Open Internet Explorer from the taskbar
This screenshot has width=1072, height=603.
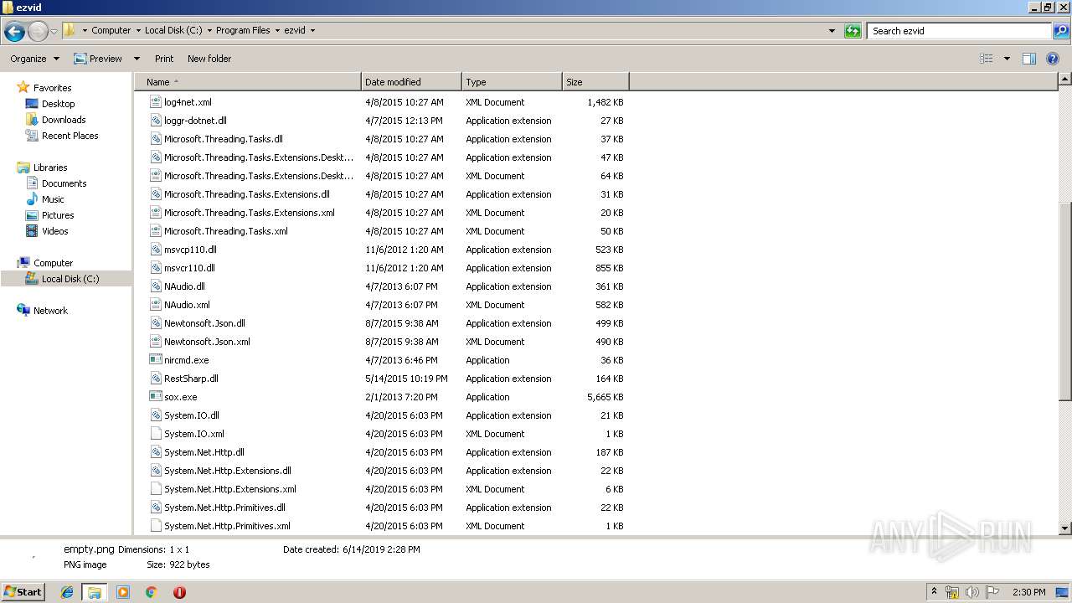click(67, 592)
